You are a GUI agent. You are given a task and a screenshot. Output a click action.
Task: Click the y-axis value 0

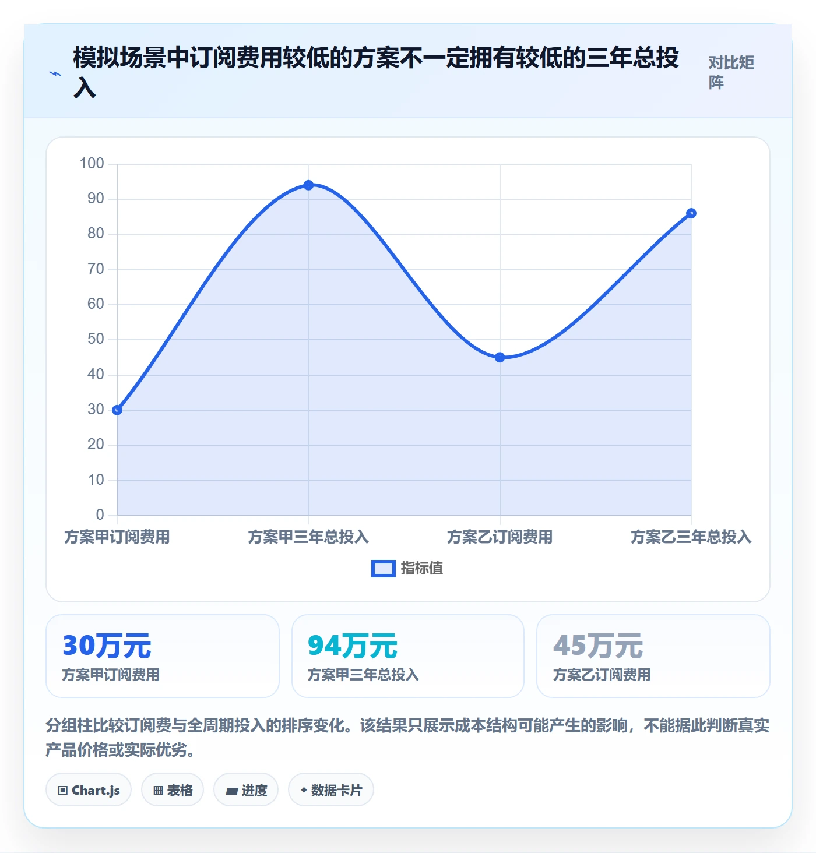pyautogui.click(x=100, y=515)
